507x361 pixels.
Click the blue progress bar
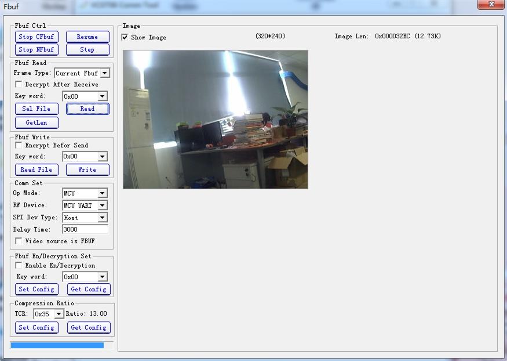pos(57,345)
